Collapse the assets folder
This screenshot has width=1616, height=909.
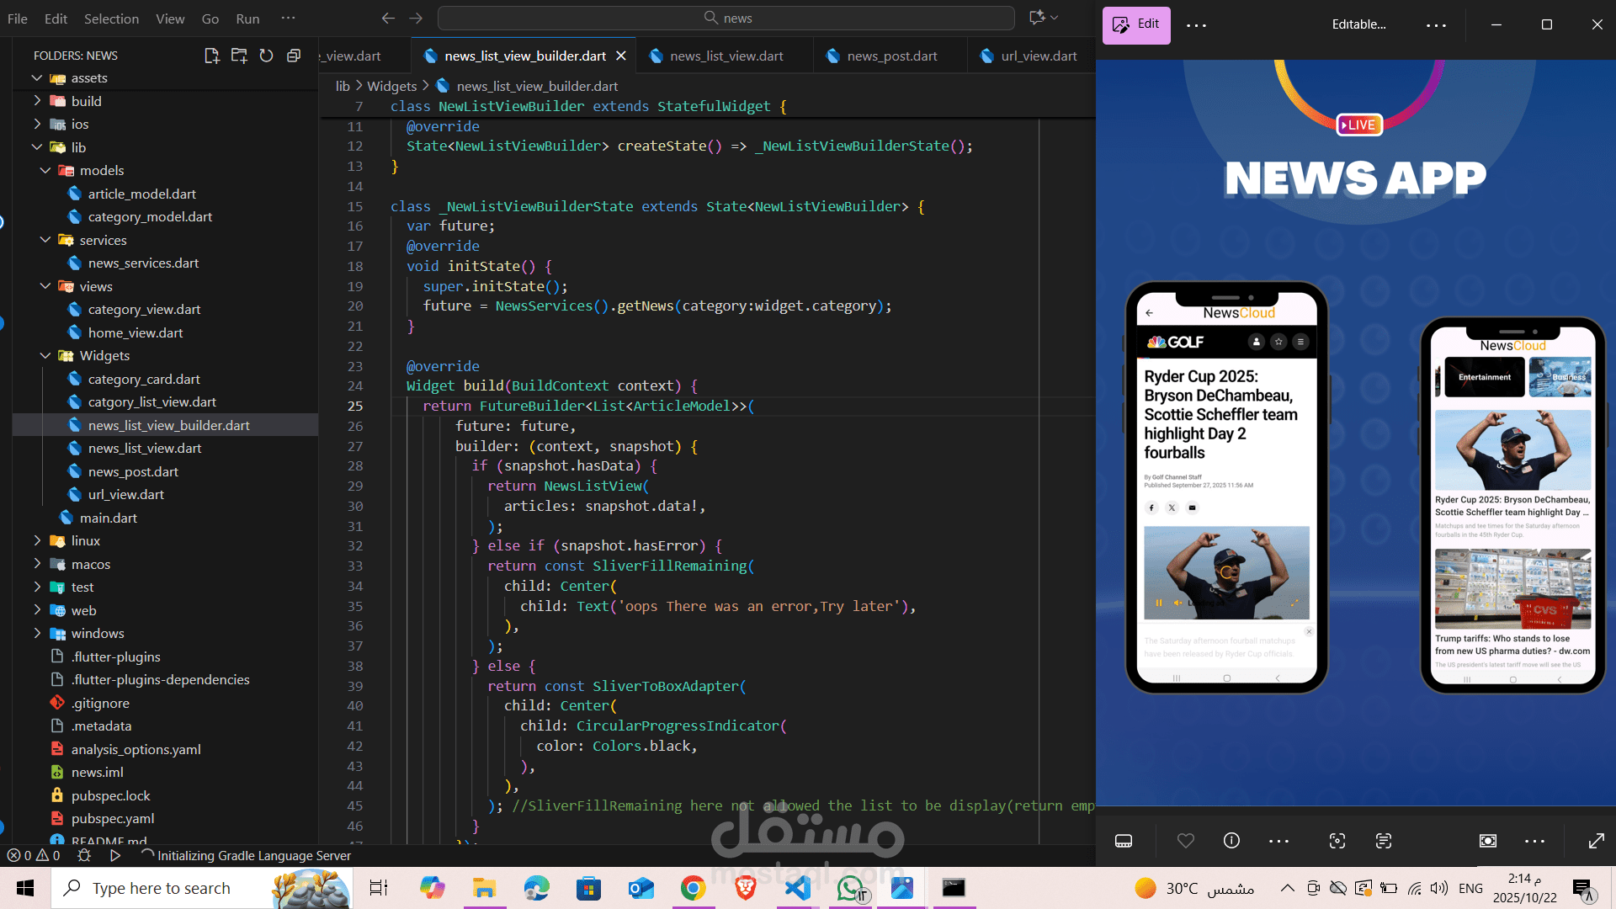(37, 77)
